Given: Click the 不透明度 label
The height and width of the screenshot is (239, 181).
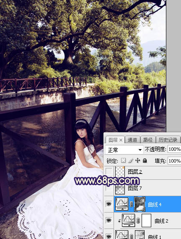Looking at the screenshot, I should pos(155,149).
